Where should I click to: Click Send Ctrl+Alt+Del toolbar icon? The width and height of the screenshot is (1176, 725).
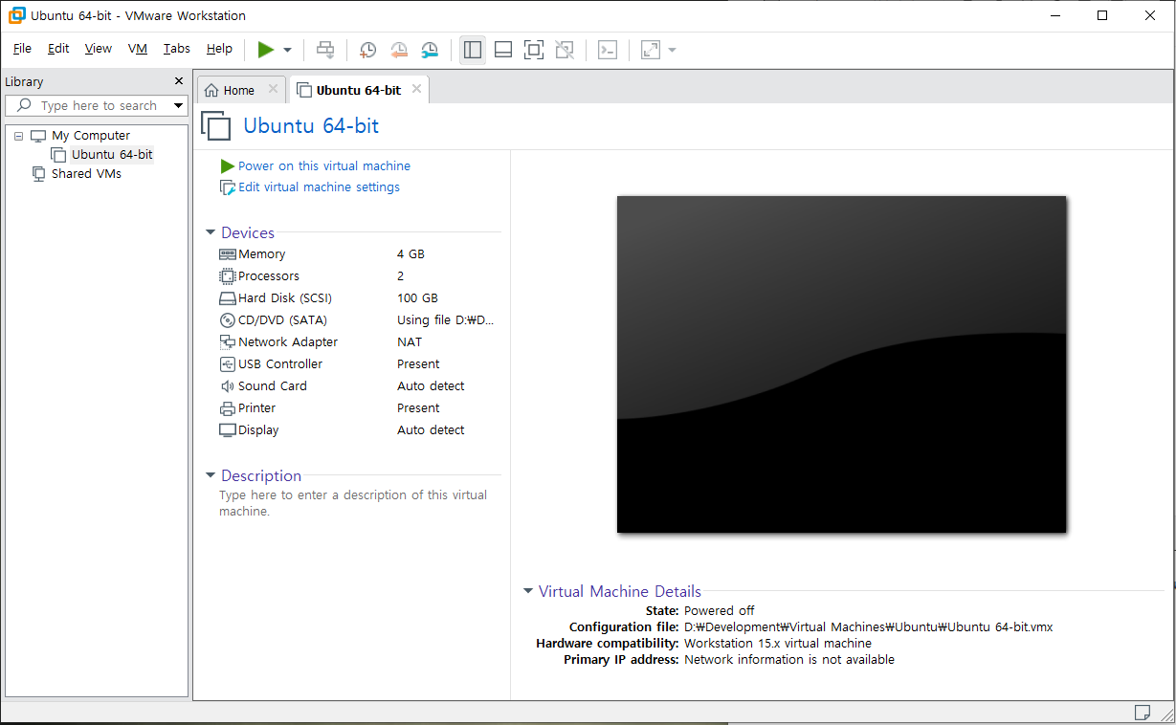coord(326,50)
